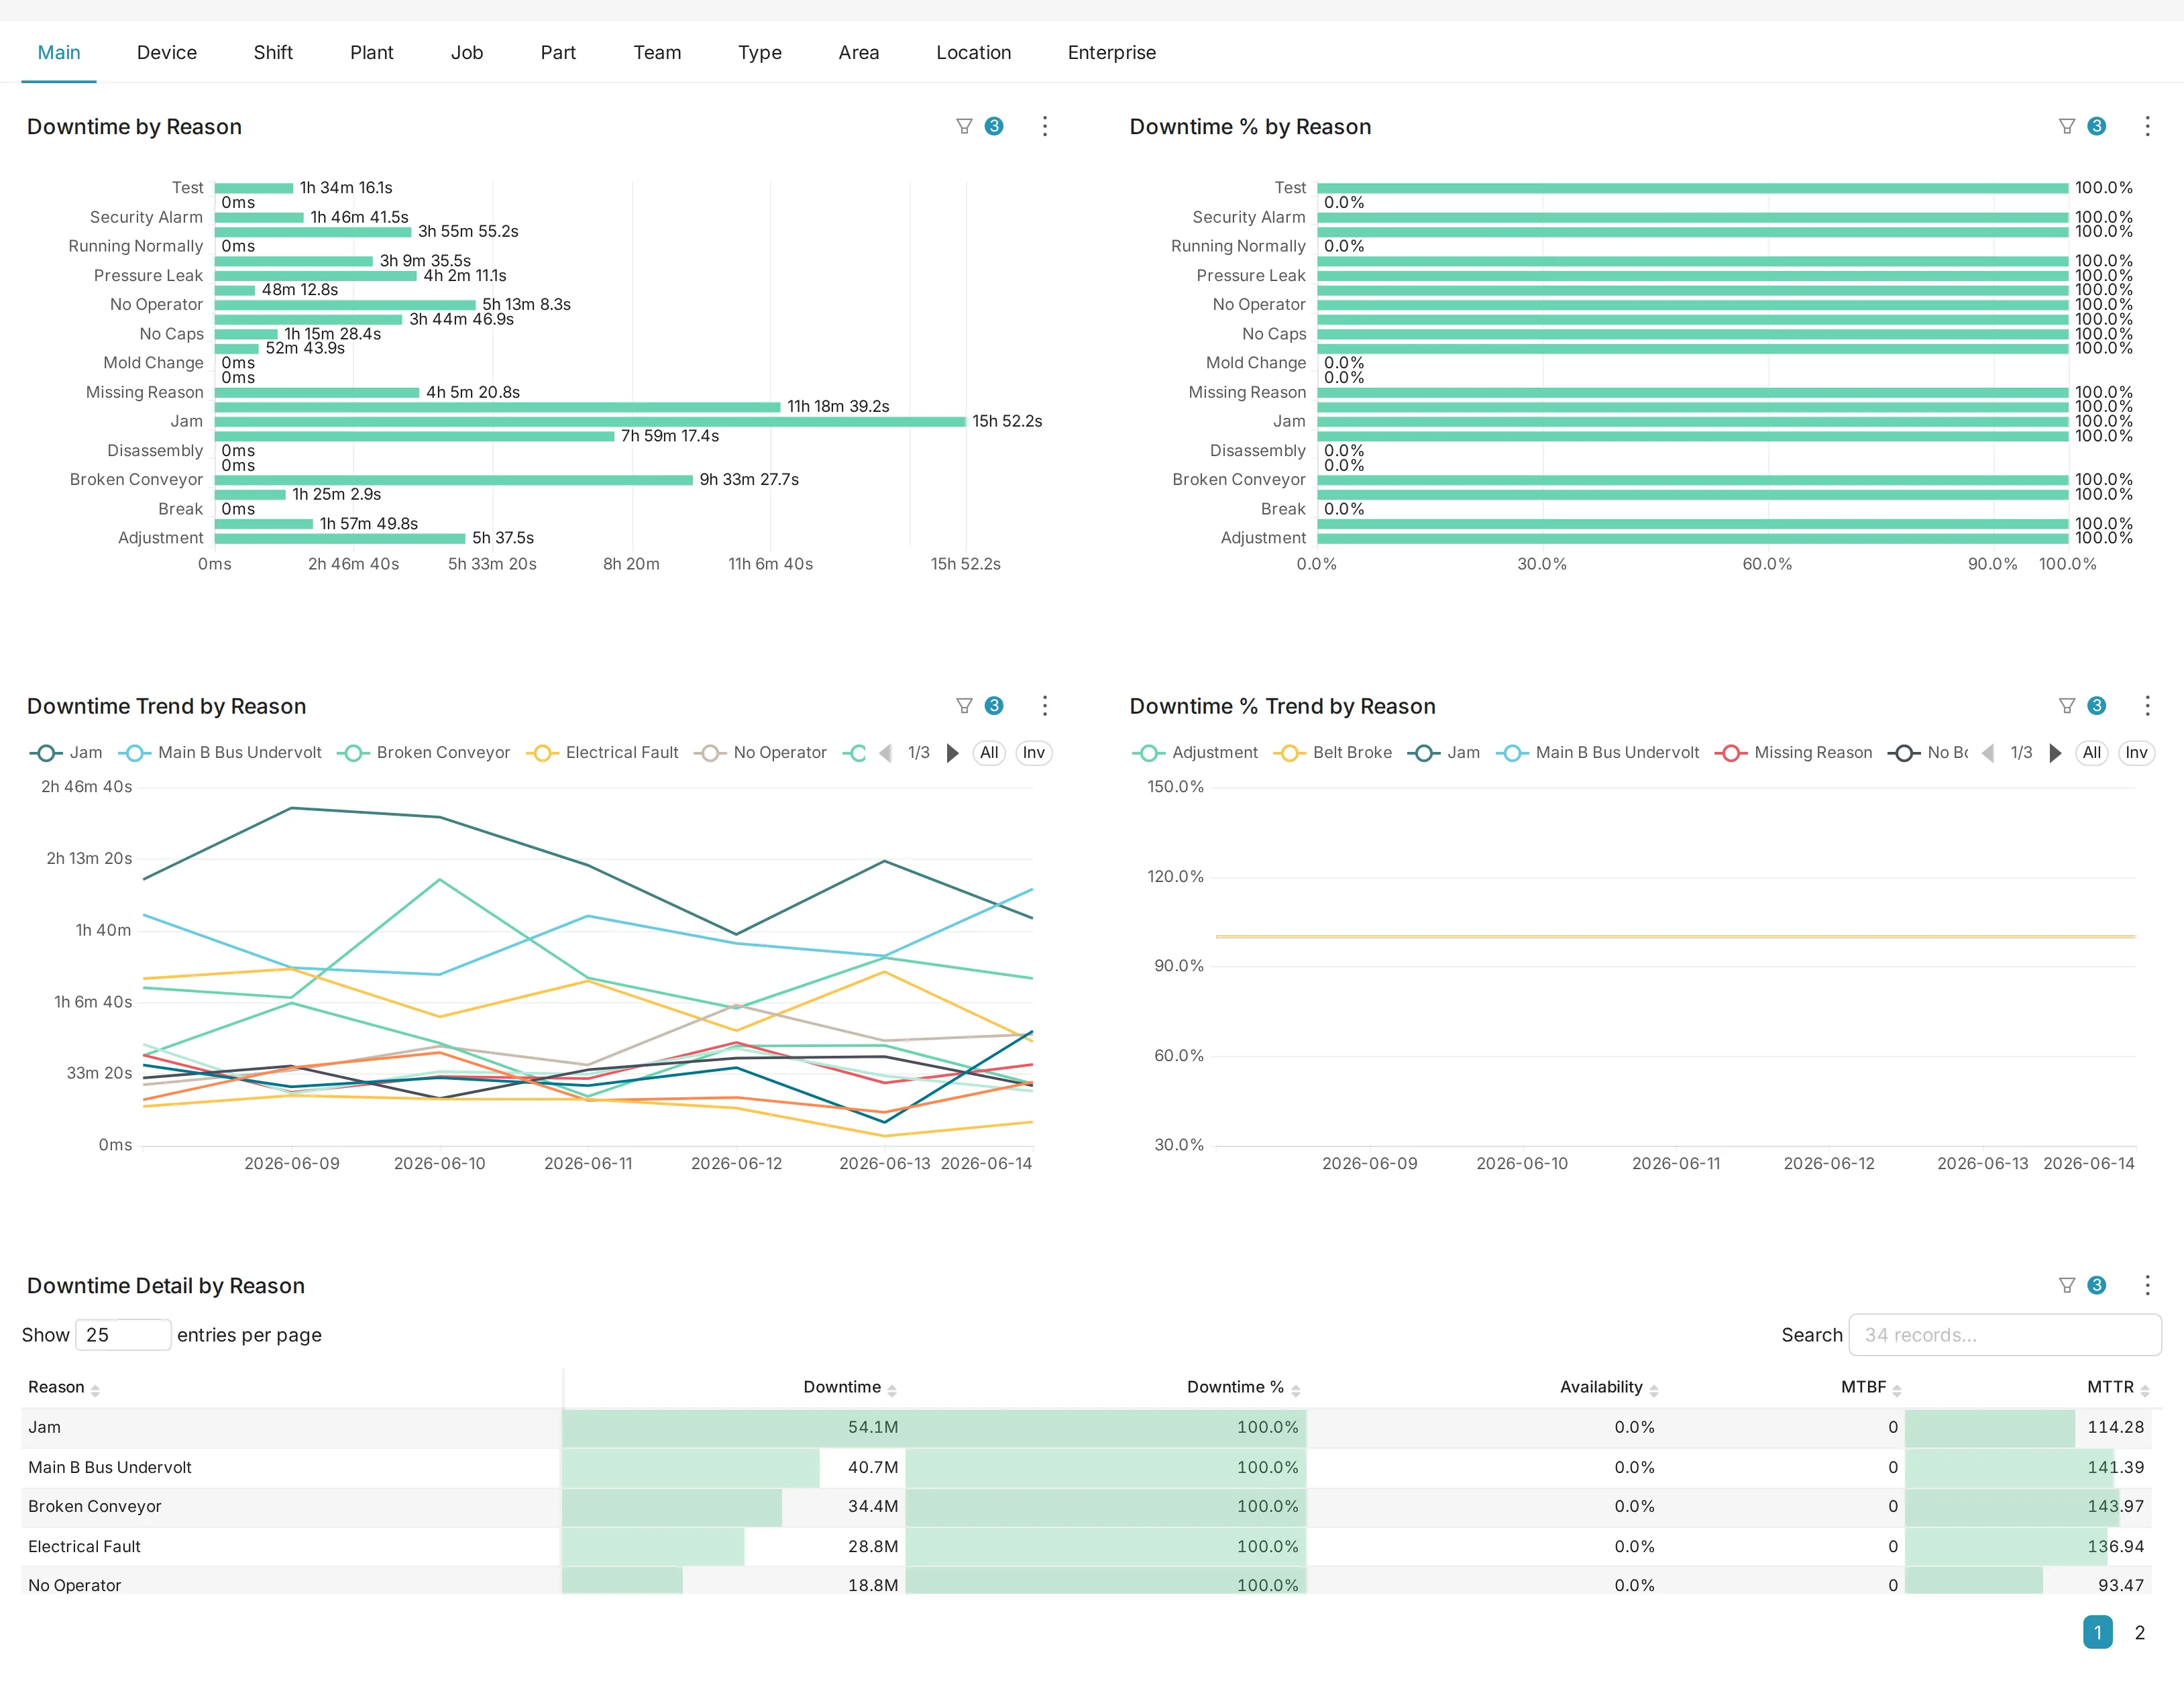
Task: Toggle Main B Bus Undervolt in Downtime % Trend legend
Action: (x=1598, y=753)
